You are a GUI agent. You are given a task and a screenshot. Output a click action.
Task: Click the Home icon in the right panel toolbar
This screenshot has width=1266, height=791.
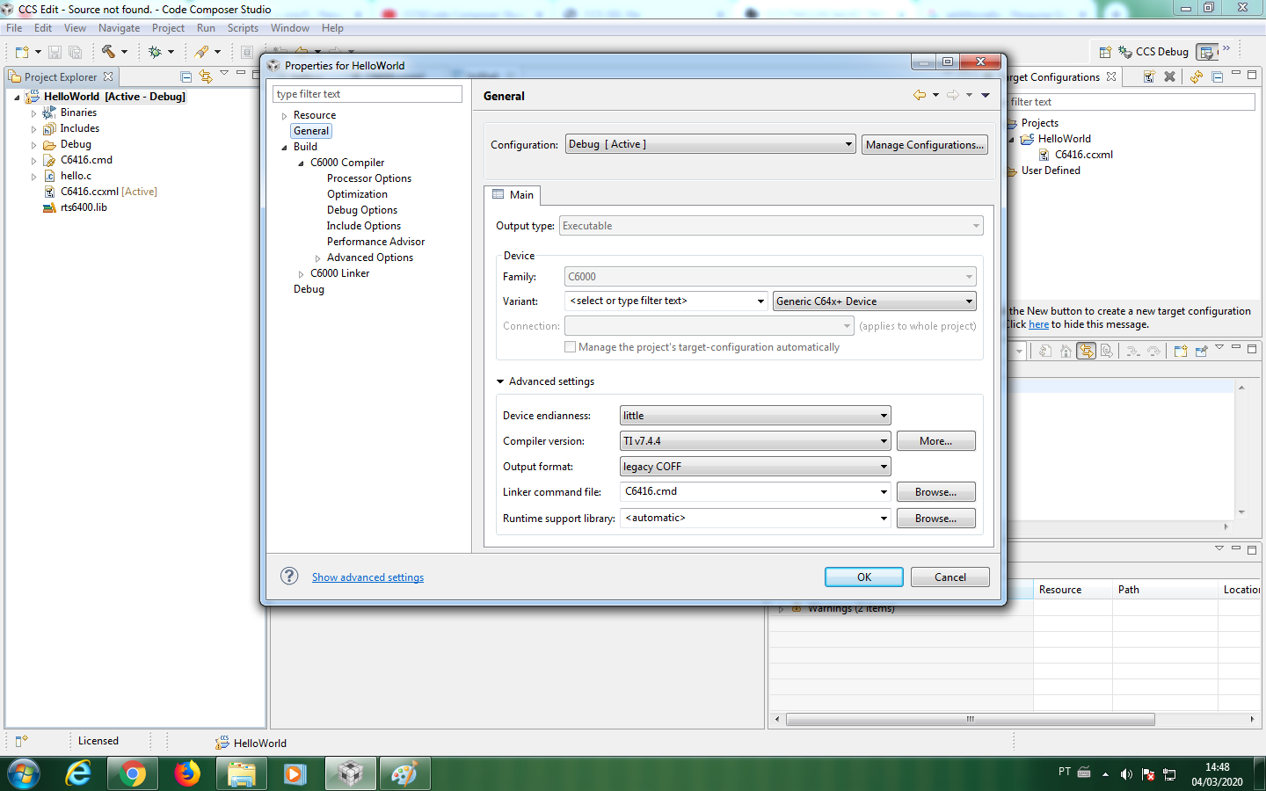1066,351
